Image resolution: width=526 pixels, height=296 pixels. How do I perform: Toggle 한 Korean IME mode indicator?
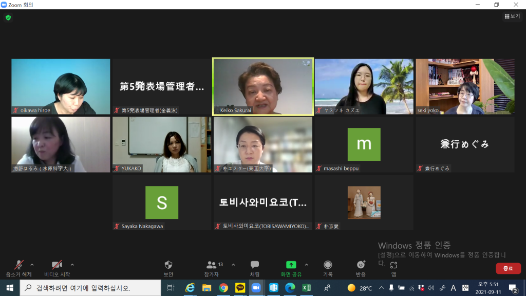[465, 288]
